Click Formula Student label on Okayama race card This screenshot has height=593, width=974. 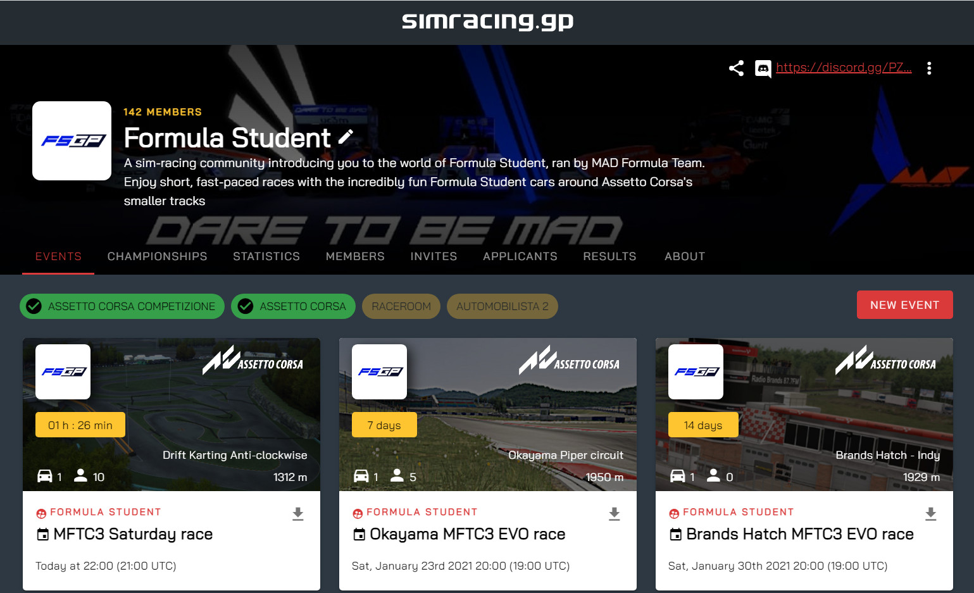tap(422, 512)
